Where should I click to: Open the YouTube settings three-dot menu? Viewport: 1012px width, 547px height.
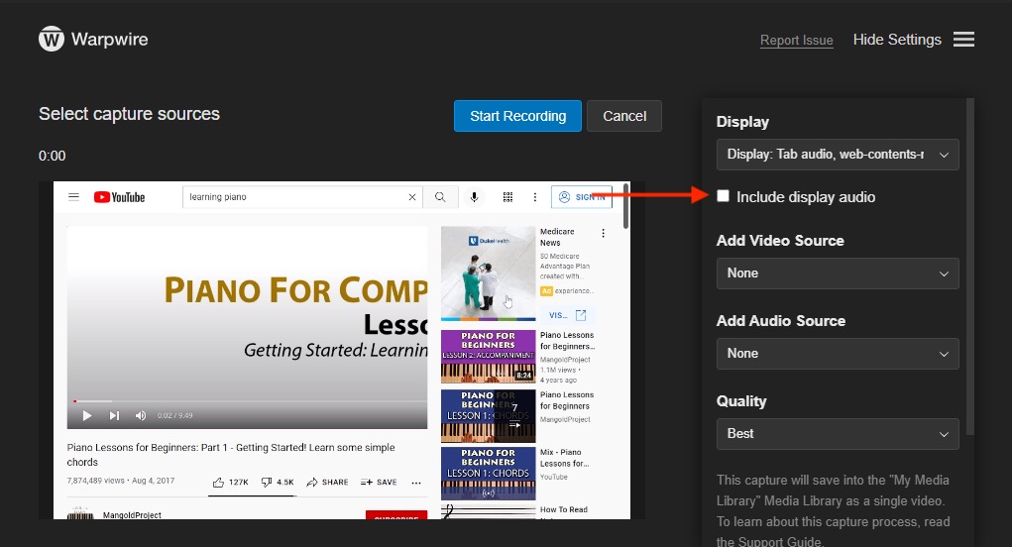point(534,197)
